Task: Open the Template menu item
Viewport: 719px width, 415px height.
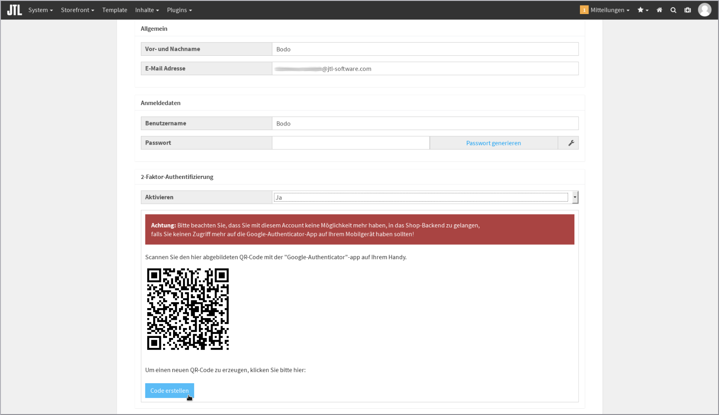Action: click(115, 10)
